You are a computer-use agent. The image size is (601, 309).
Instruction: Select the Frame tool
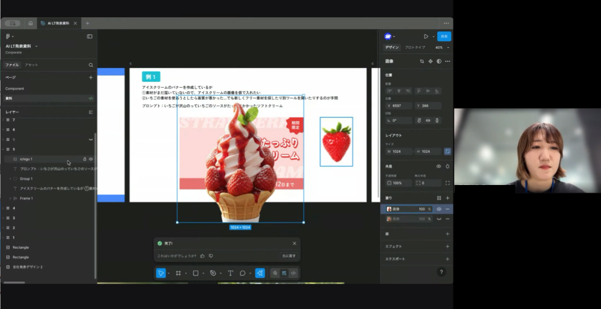[178, 273]
